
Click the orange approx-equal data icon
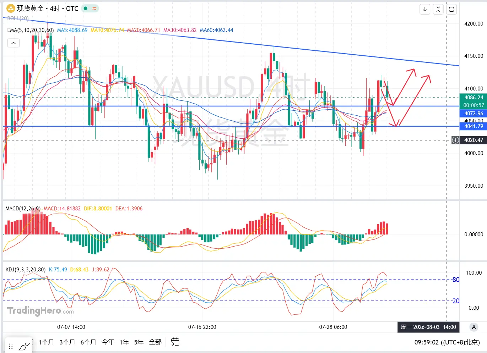pos(94,8)
